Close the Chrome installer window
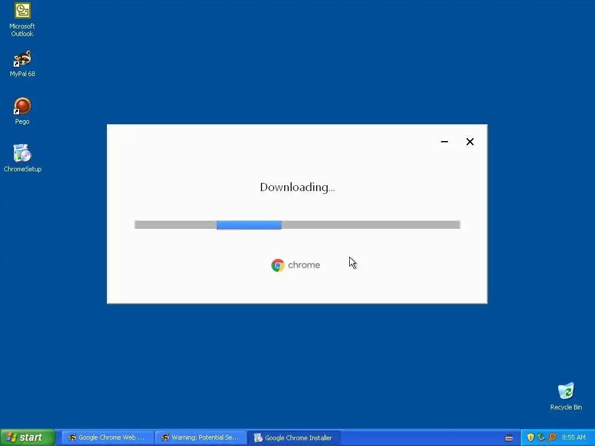The height and width of the screenshot is (446, 595). (x=469, y=142)
